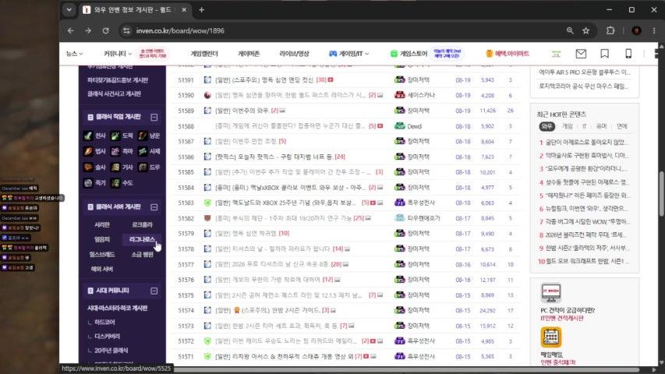Open post number 51586 title

point(274,157)
